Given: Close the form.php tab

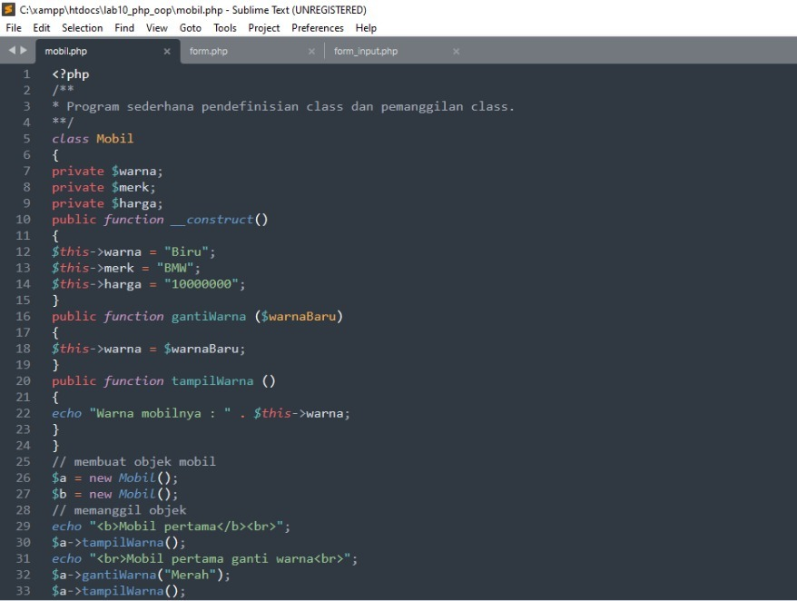Looking at the screenshot, I should coord(311,52).
